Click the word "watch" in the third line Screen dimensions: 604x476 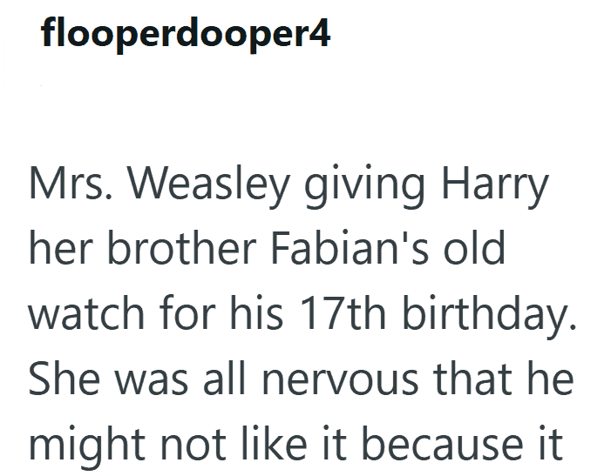tap(86, 312)
